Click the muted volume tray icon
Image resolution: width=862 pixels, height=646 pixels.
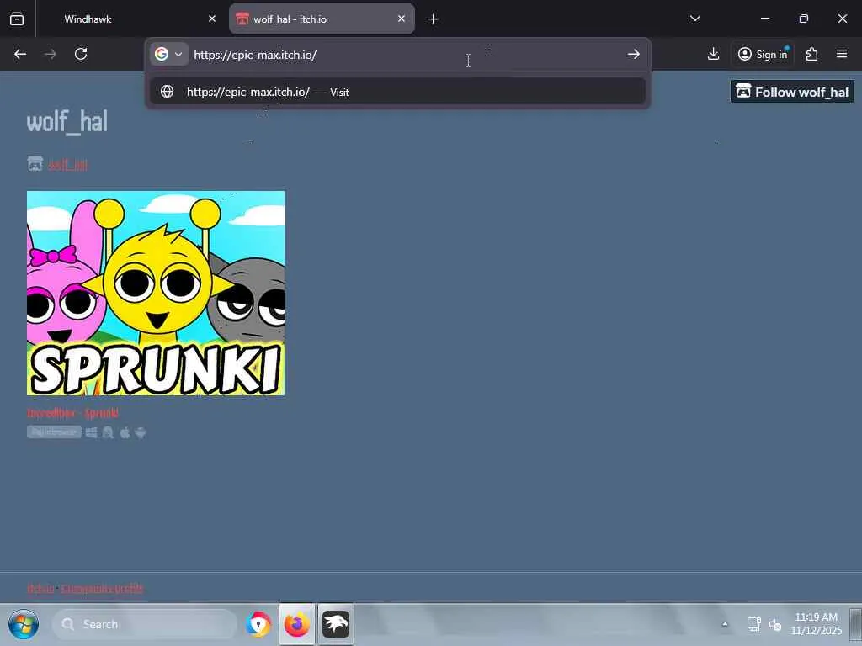point(775,625)
